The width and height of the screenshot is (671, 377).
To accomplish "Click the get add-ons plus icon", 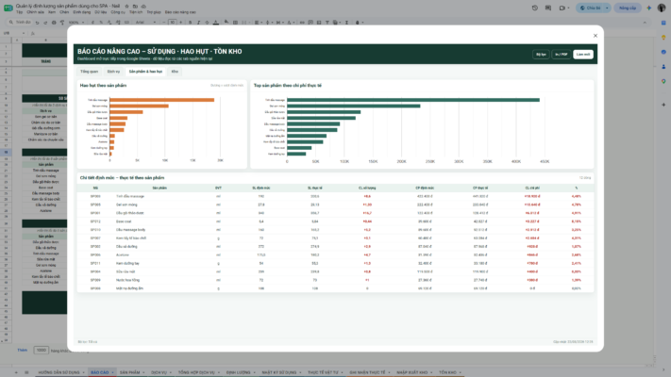I will (x=663, y=105).
